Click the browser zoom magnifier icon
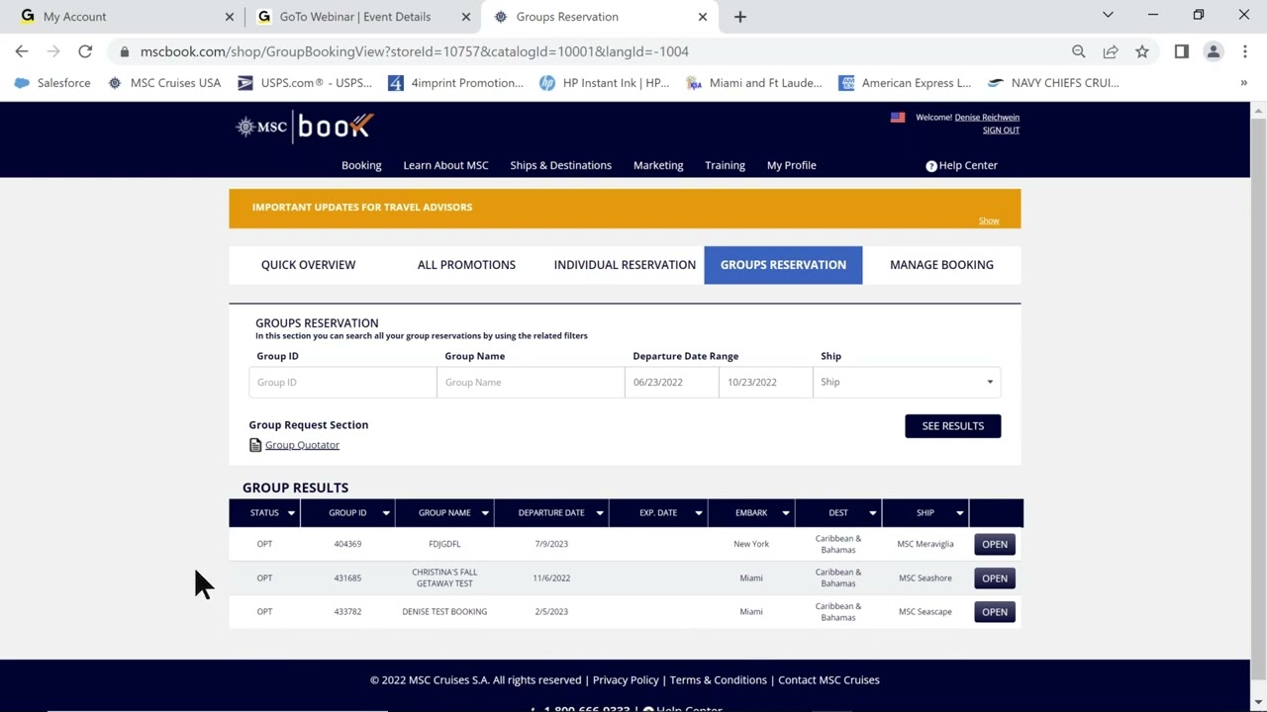The height and width of the screenshot is (712, 1267). tap(1079, 51)
